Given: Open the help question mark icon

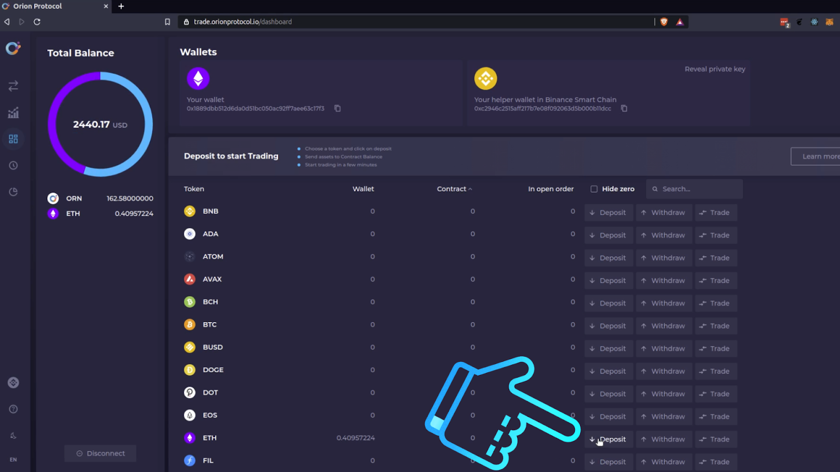Looking at the screenshot, I should (13, 409).
